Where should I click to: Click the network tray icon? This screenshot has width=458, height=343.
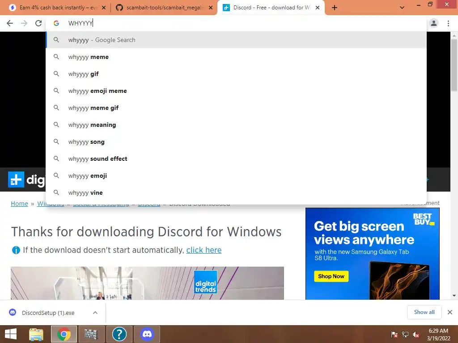click(405, 335)
